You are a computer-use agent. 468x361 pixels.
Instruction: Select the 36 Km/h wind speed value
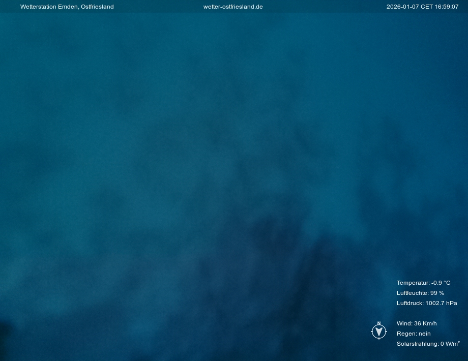(425, 323)
